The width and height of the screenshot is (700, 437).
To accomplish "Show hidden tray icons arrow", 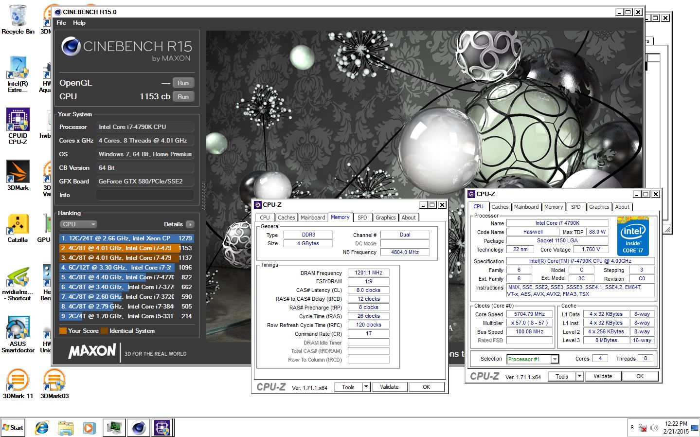I will coord(632,427).
